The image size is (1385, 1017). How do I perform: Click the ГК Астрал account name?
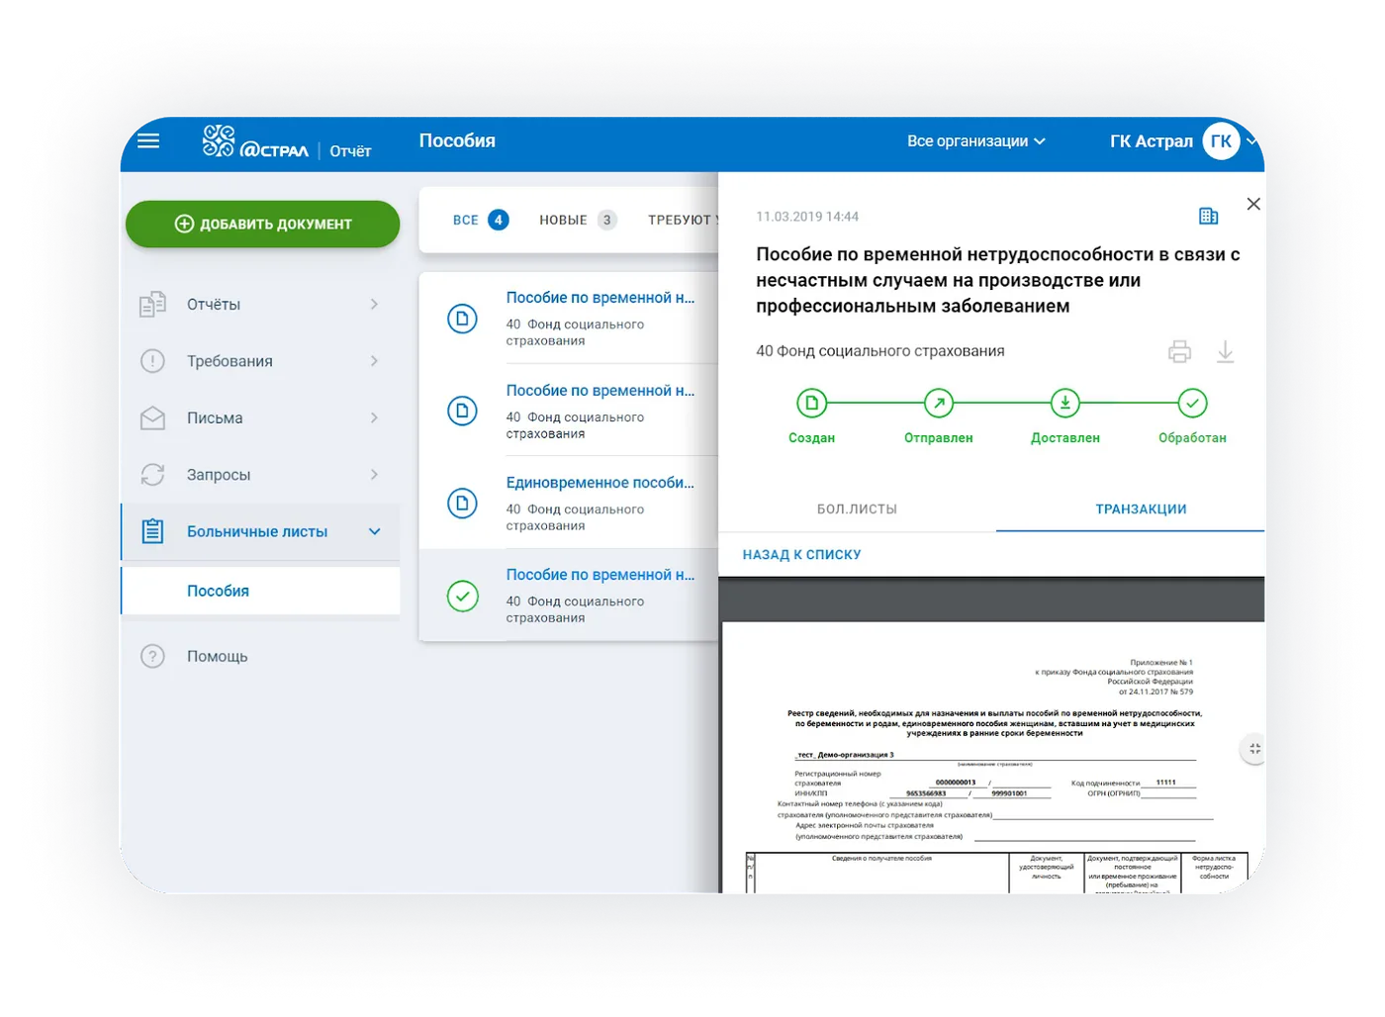tap(1151, 141)
